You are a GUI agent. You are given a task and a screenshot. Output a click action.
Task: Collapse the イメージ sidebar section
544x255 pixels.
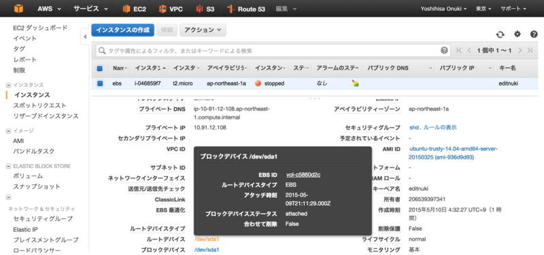pos(9,131)
